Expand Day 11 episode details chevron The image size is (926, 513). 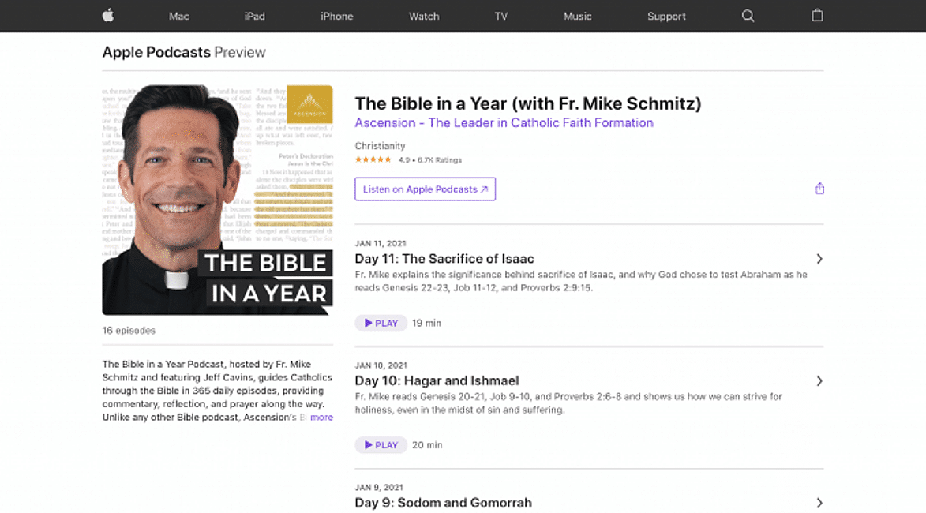[x=819, y=259]
